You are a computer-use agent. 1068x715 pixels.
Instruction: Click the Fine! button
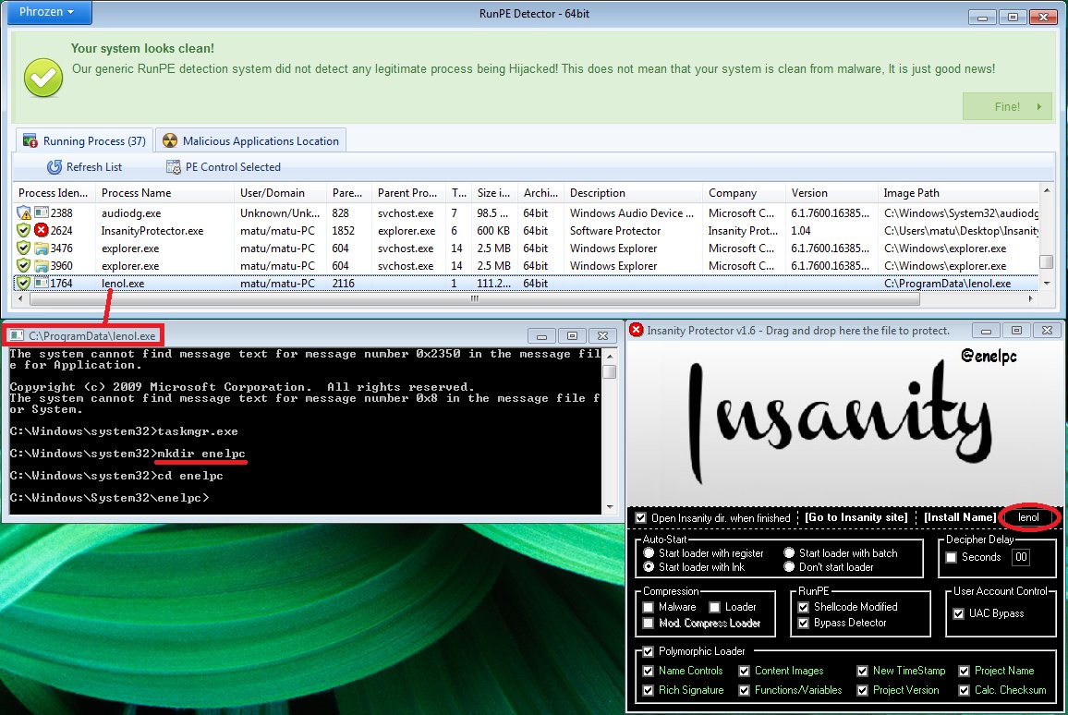pos(1007,106)
